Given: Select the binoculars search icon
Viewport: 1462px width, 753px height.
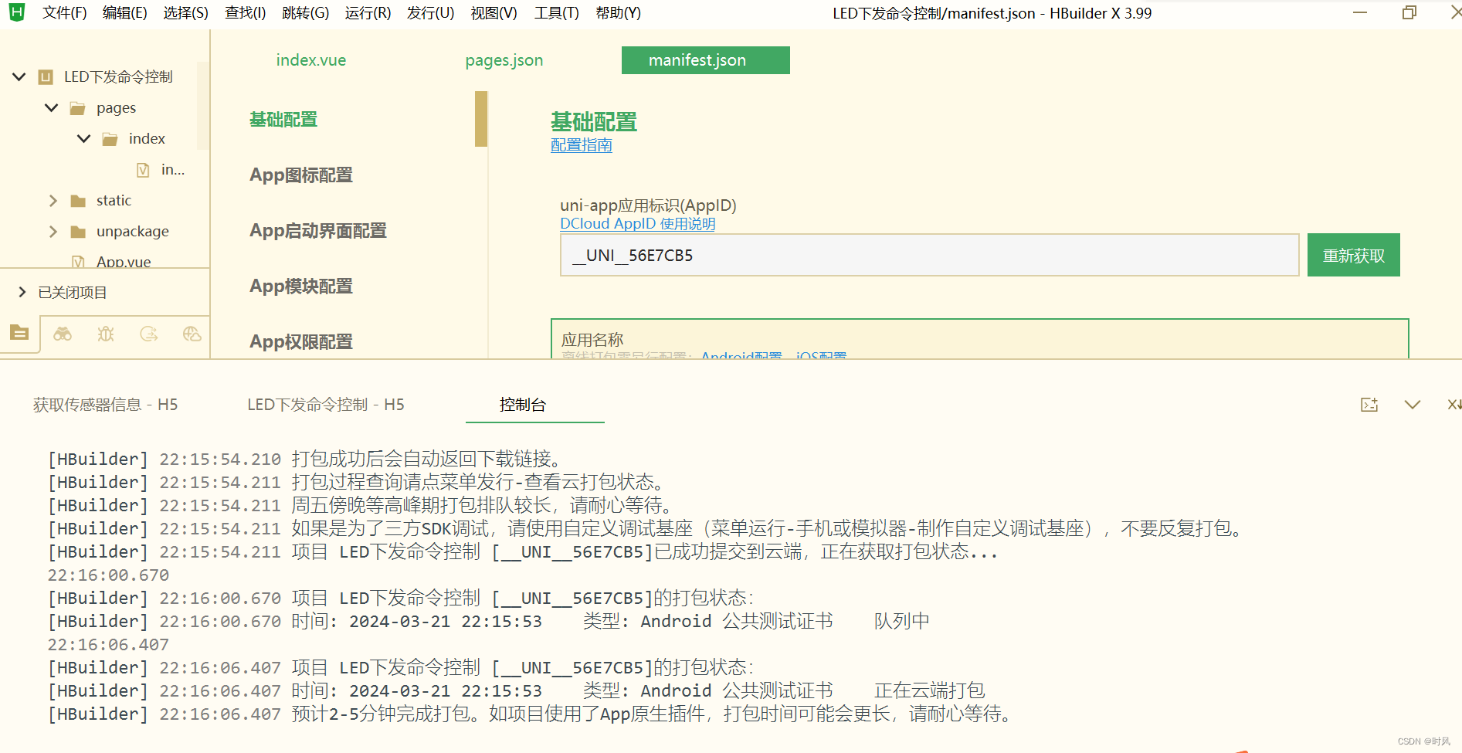Looking at the screenshot, I should click(63, 333).
